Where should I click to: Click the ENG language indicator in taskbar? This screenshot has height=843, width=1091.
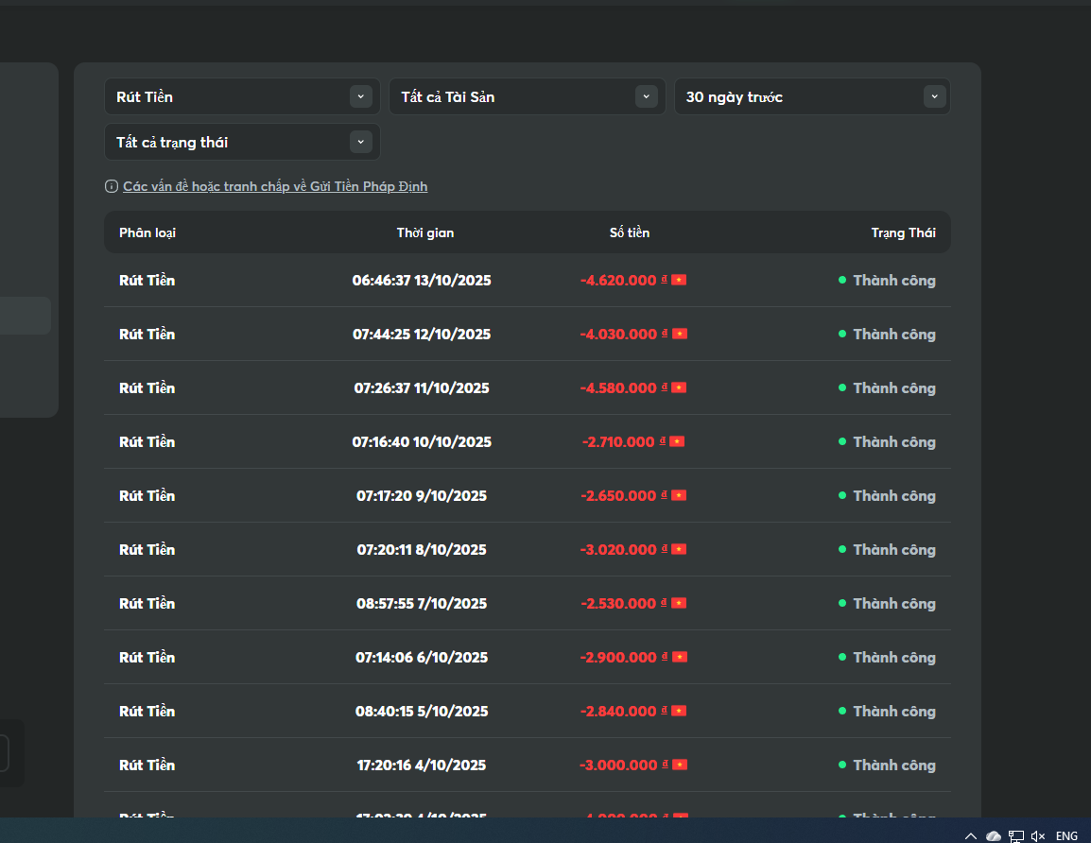[x=1066, y=835]
